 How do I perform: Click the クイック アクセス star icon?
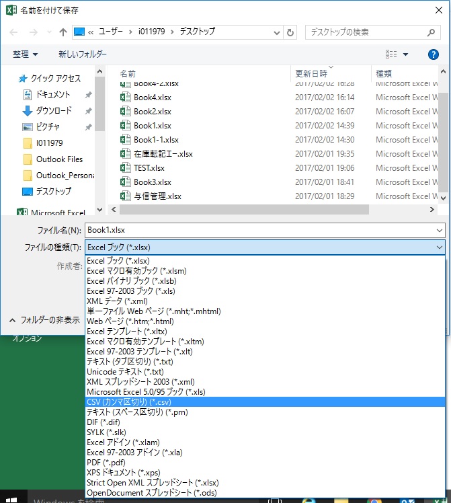click(x=22, y=79)
